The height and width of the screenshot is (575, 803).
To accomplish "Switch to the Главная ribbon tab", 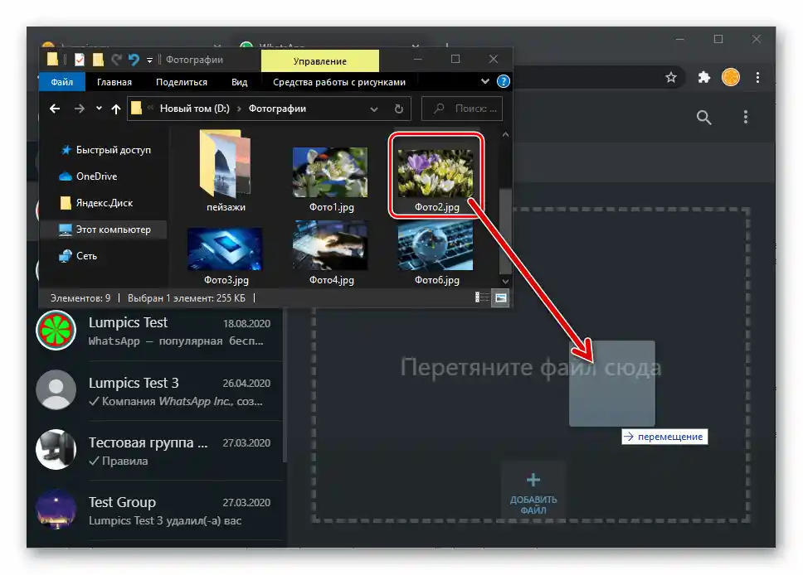I will point(114,82).
